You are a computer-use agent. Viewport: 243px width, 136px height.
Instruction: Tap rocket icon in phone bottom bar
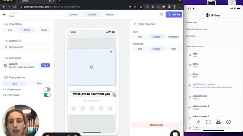tap(218, 122)
